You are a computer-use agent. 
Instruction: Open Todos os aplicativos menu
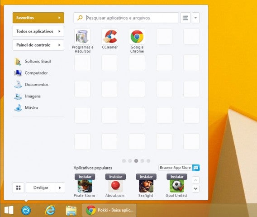(x=38, y=31)
